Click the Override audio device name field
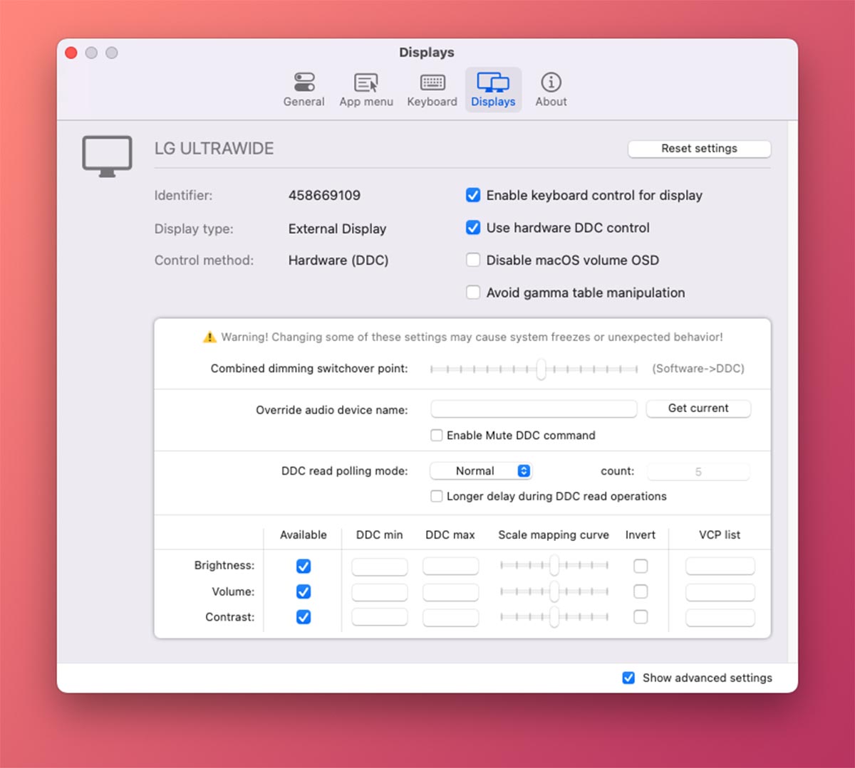The image size is (855, 768). tap(534, 409)
